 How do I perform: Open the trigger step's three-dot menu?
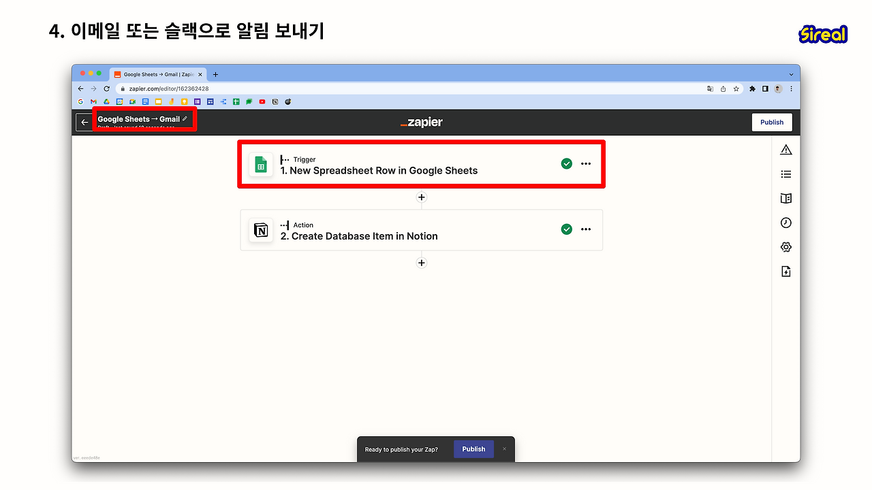click(x=586, y=164)
